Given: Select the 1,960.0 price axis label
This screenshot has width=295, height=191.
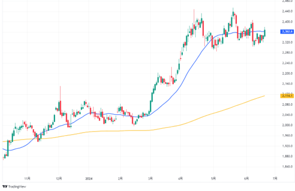Looking at the screenshot, I should 287,135.
